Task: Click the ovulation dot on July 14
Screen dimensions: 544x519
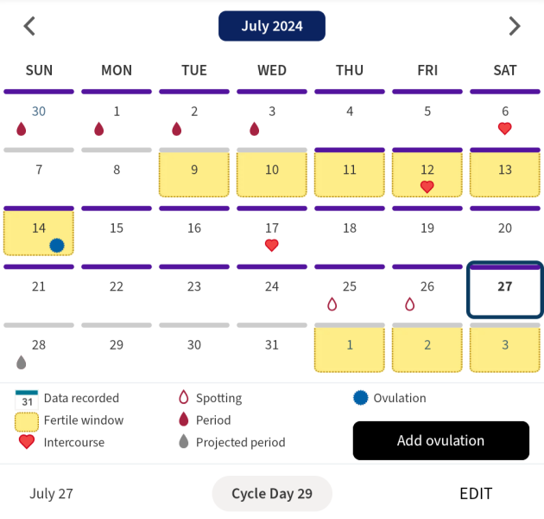Action: (57, 246)
